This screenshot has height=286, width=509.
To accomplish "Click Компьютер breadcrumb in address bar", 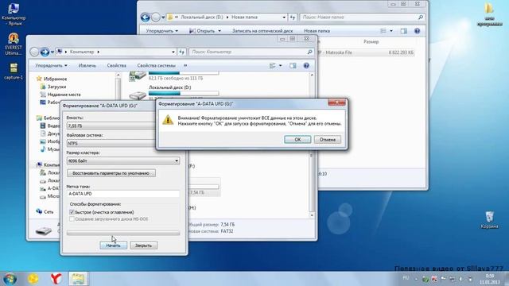I will (82, 52).
